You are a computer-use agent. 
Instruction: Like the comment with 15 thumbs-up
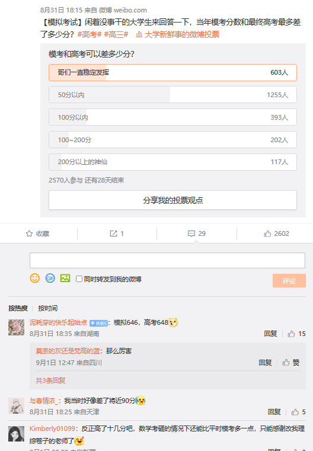pos(292,334)
